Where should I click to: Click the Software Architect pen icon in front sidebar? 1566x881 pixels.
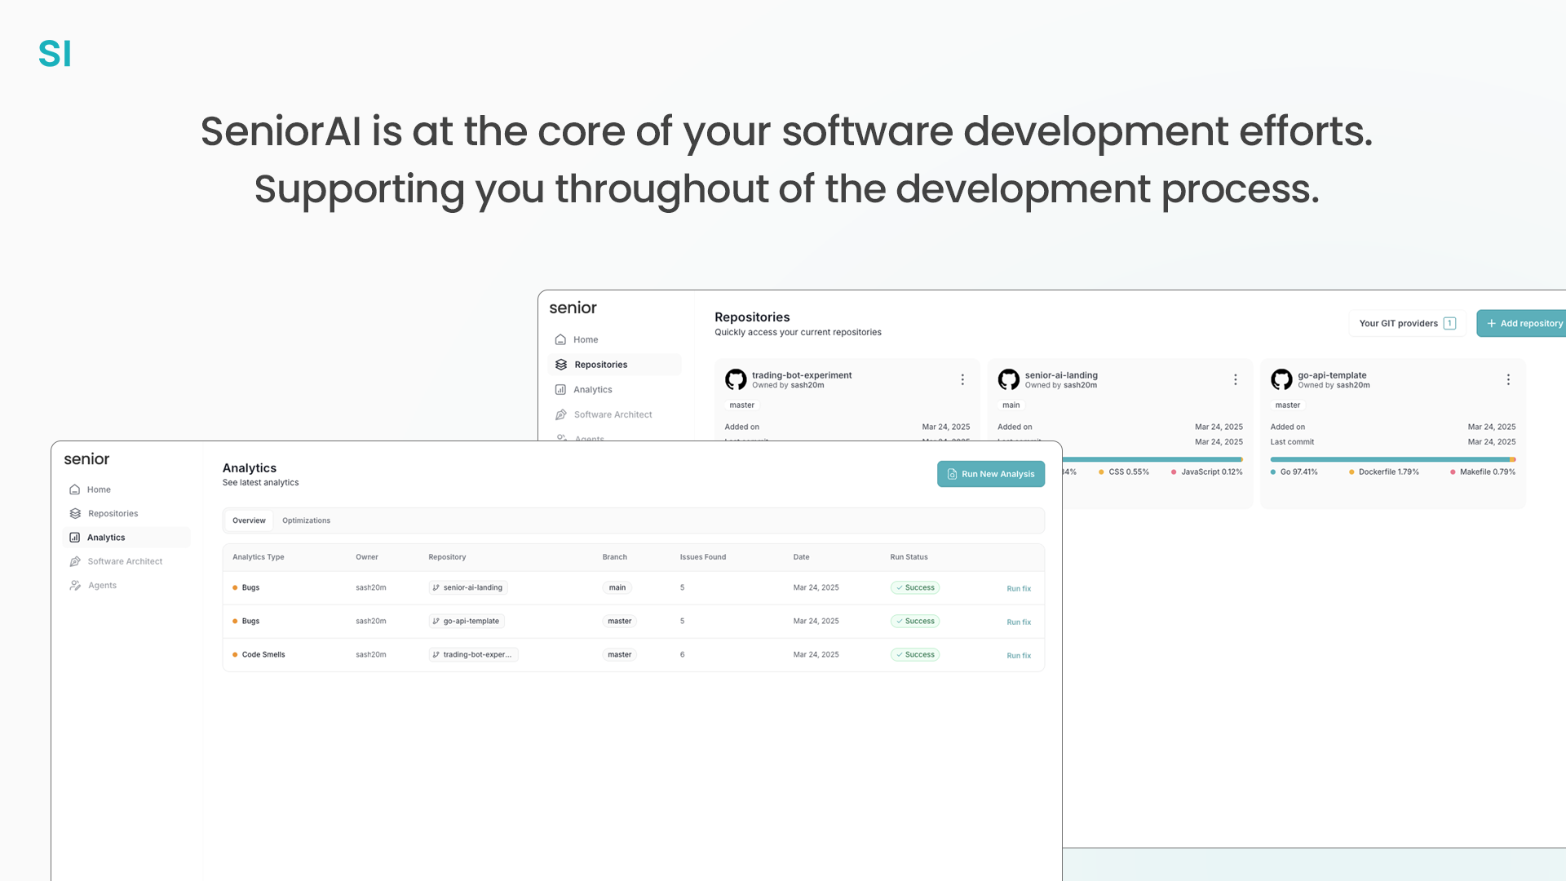click(x=75, y=562)
